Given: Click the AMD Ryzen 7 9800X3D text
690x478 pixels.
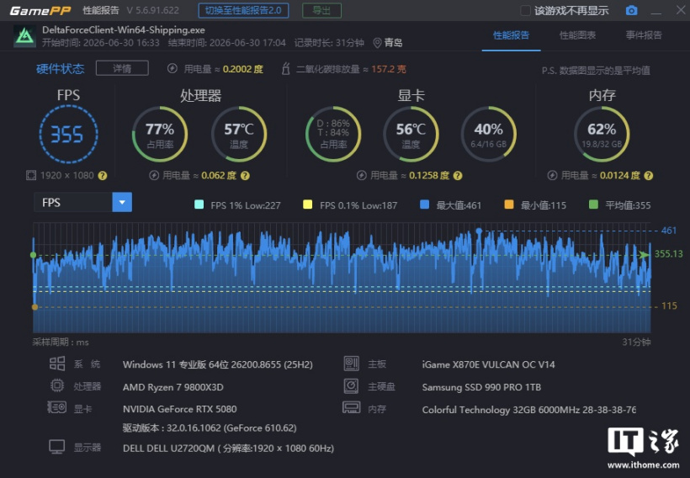Looking at the screenshot, I should [173, 387].
